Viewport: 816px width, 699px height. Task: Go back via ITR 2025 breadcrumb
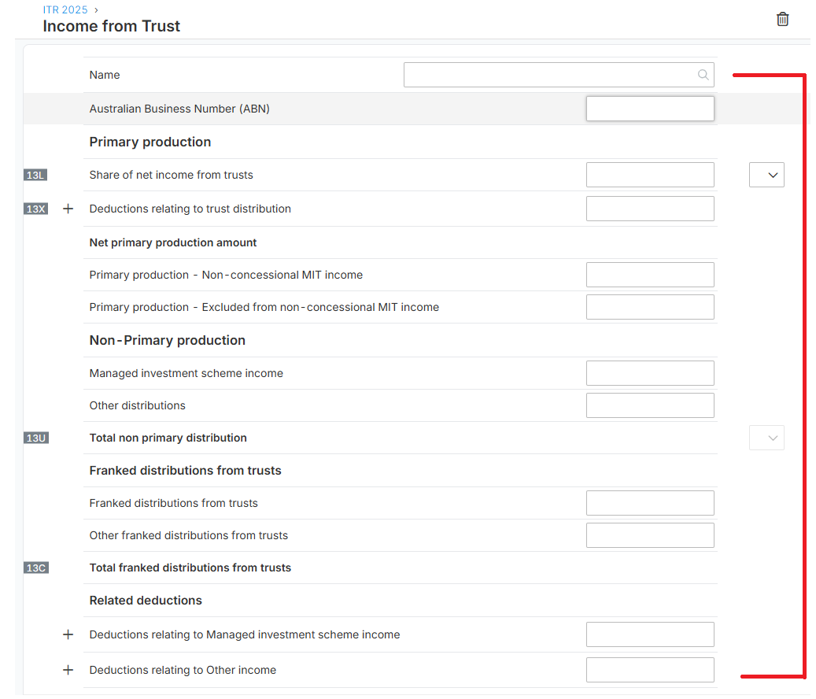pos(65,10)
